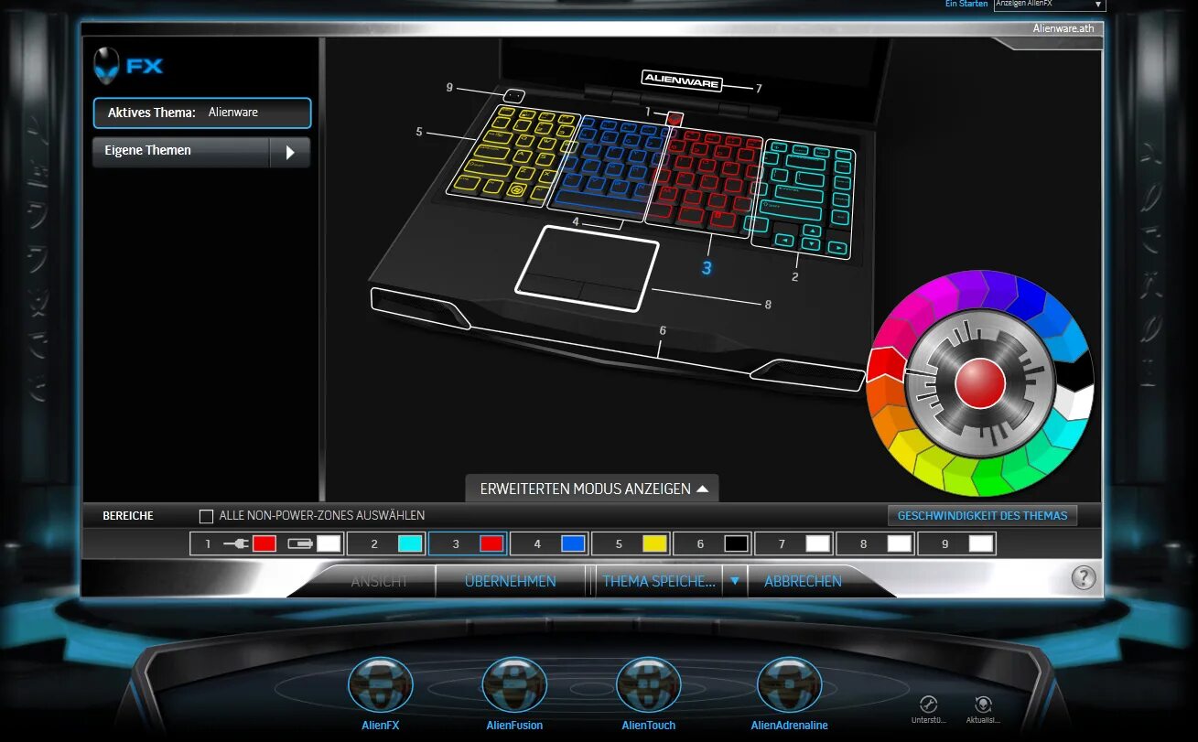The width and height of the screenshot is (1198, 742).
Task: Click the white swatch of zone 8
Action: (x=900, y=543)
